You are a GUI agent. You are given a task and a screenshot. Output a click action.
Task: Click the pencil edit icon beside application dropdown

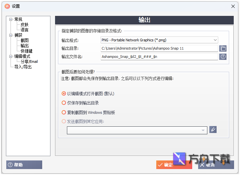click(x=213, y=130)
